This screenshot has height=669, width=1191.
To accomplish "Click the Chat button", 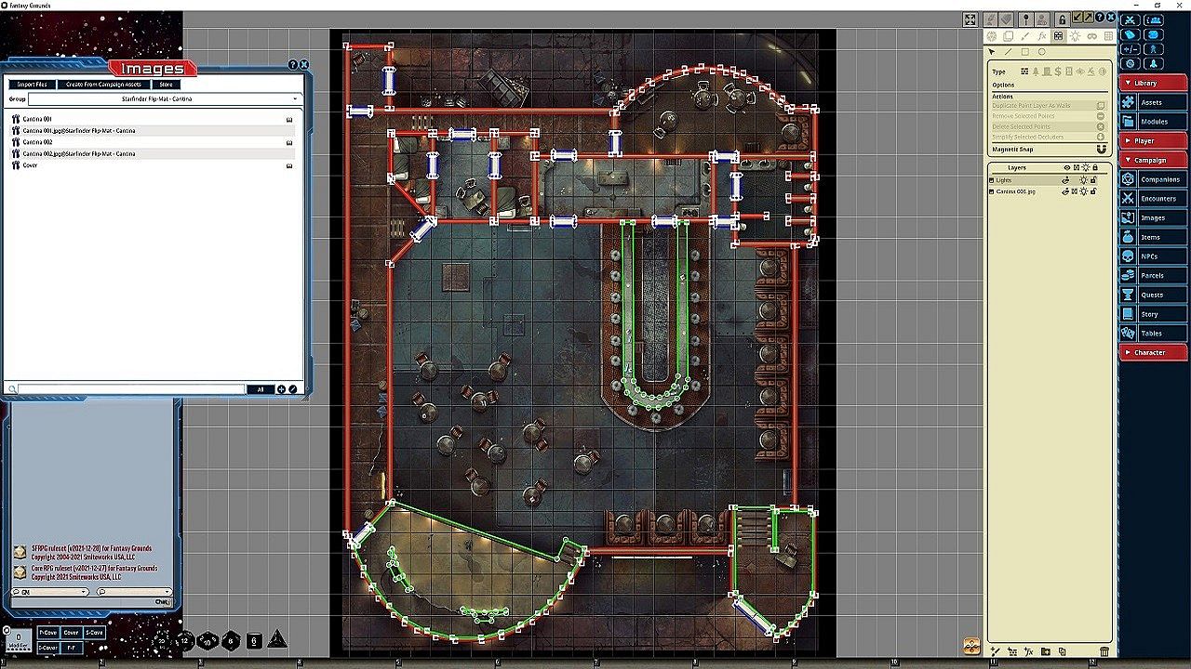I will 162,602.
